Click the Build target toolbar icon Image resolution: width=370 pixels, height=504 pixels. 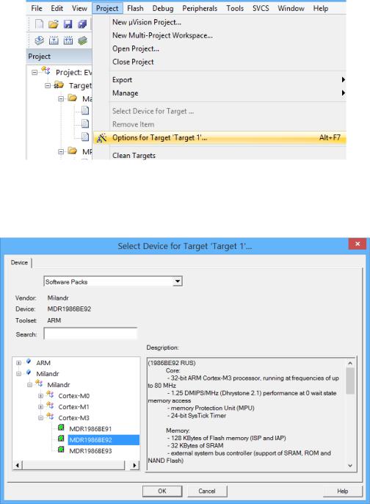54,40
